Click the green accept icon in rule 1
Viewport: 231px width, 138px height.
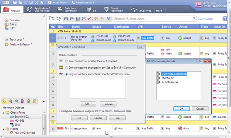(180, 38)
